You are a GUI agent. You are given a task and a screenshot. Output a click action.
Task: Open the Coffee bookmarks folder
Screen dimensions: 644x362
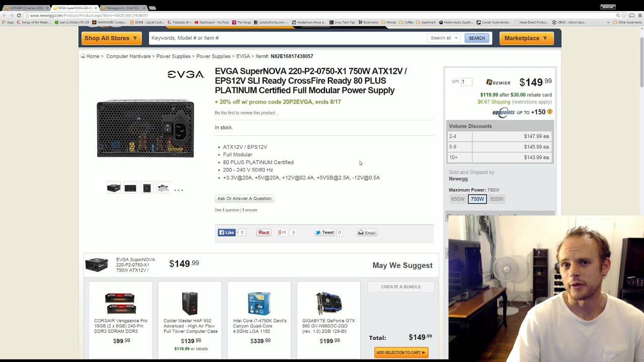click(406, 22)
